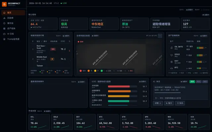Click the grid icon beside 资产矩阵

[x=4, y=29]
